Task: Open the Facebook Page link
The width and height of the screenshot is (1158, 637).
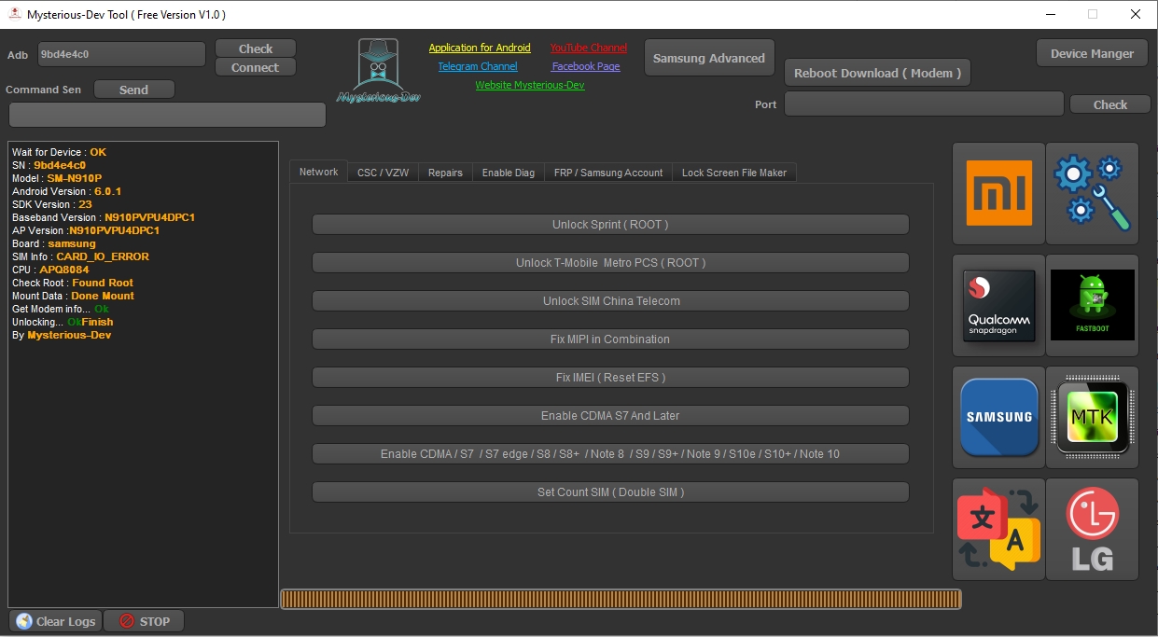Action: pos(586,66)
